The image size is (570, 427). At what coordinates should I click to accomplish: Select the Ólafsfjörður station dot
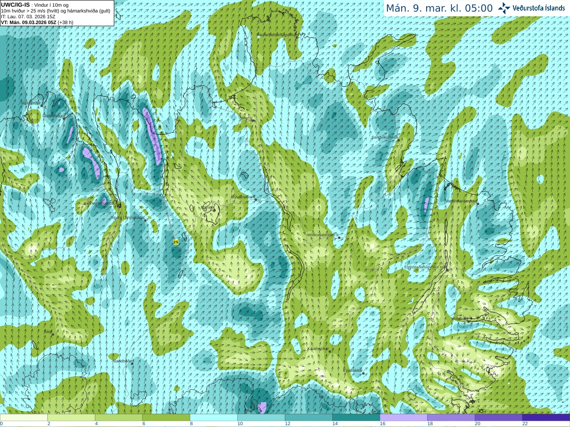pyautogui.click(x=64, y=119)
